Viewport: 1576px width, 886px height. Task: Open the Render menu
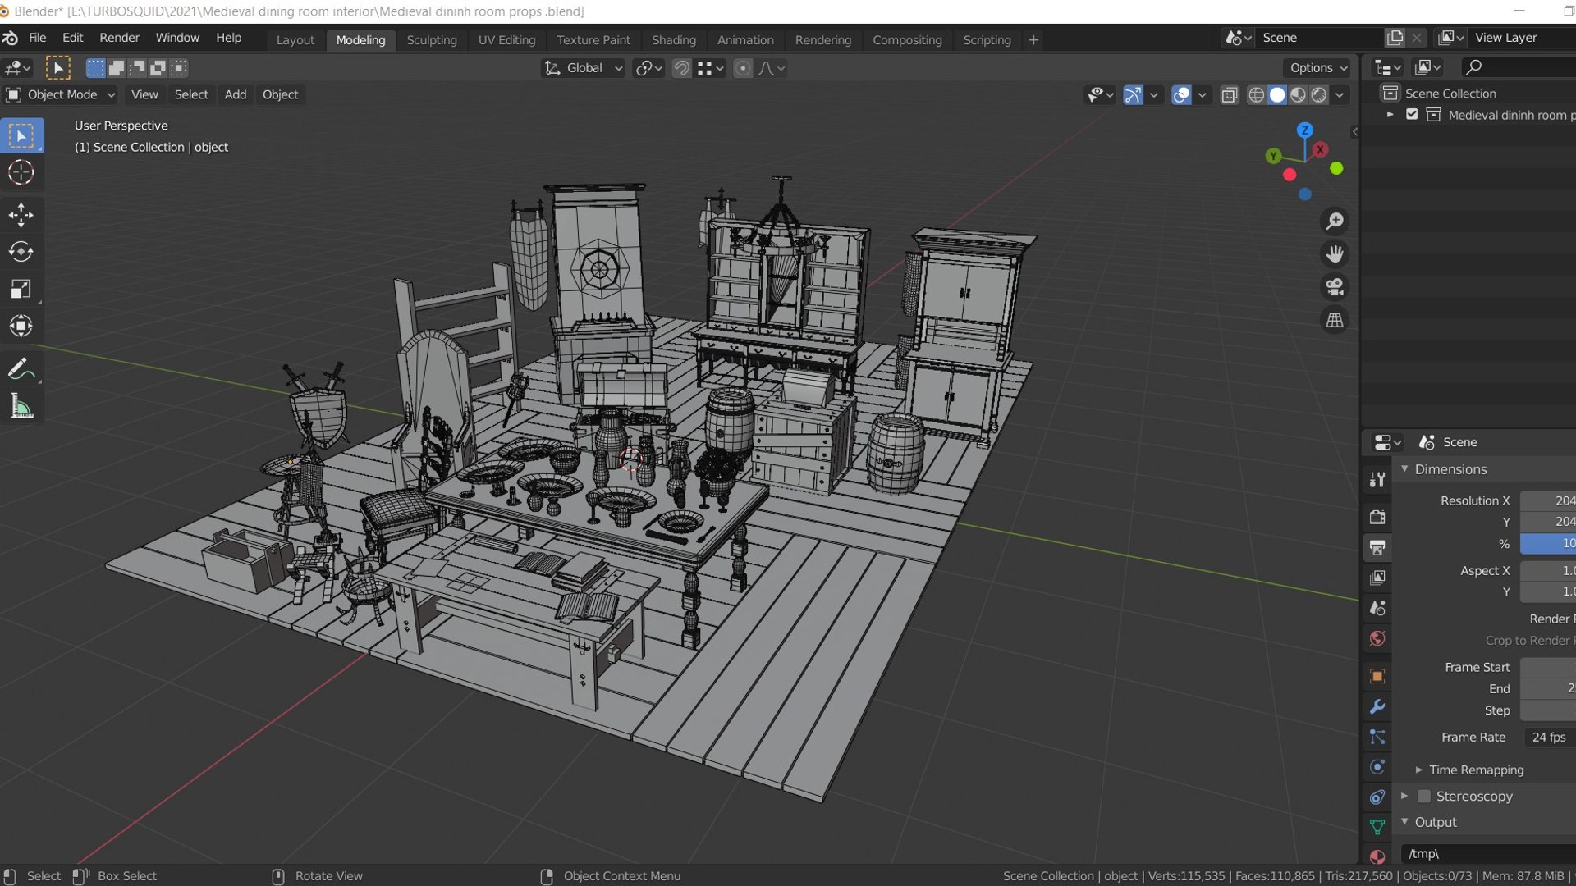pyautogui.click(x=119, y=38)
